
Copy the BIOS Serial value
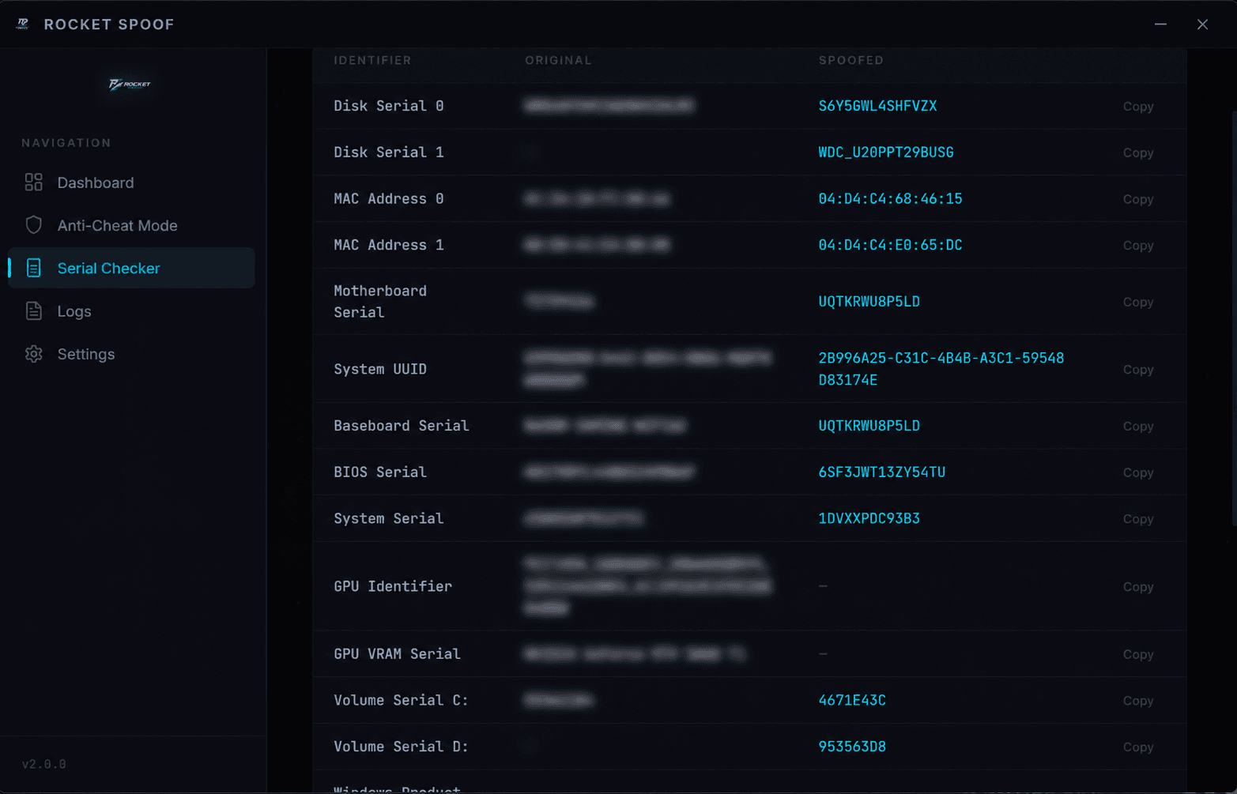pyautogui.click(x=1138, y=472)
